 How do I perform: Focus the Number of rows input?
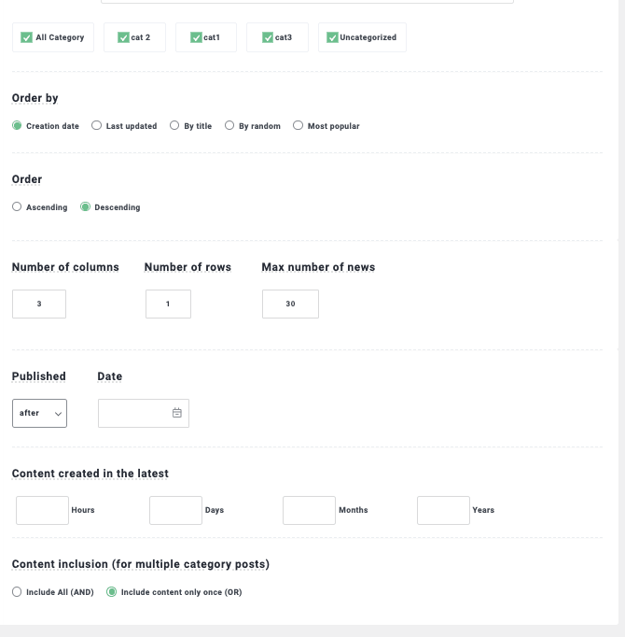coord(168,304)
